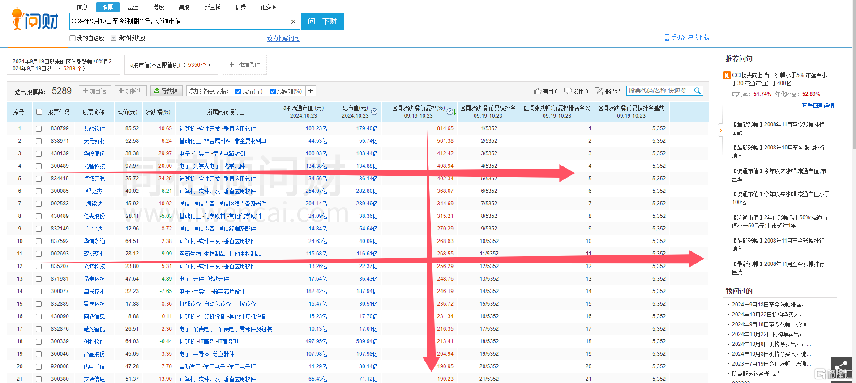Click the thumbs-up 有用 icon
Viewport: 856px width, 383px height.
(538, 91)
